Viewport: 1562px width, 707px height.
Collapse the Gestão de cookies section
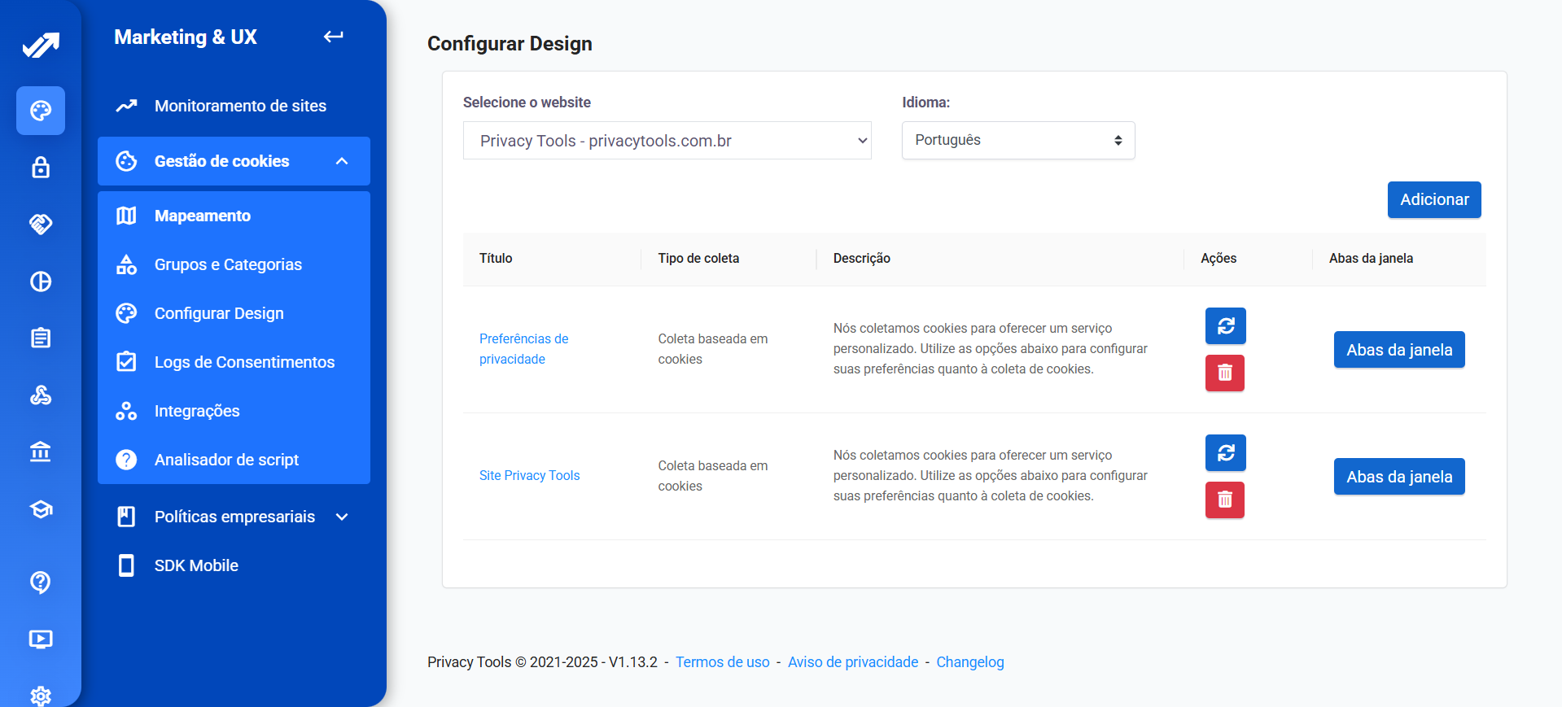(342, 161)
